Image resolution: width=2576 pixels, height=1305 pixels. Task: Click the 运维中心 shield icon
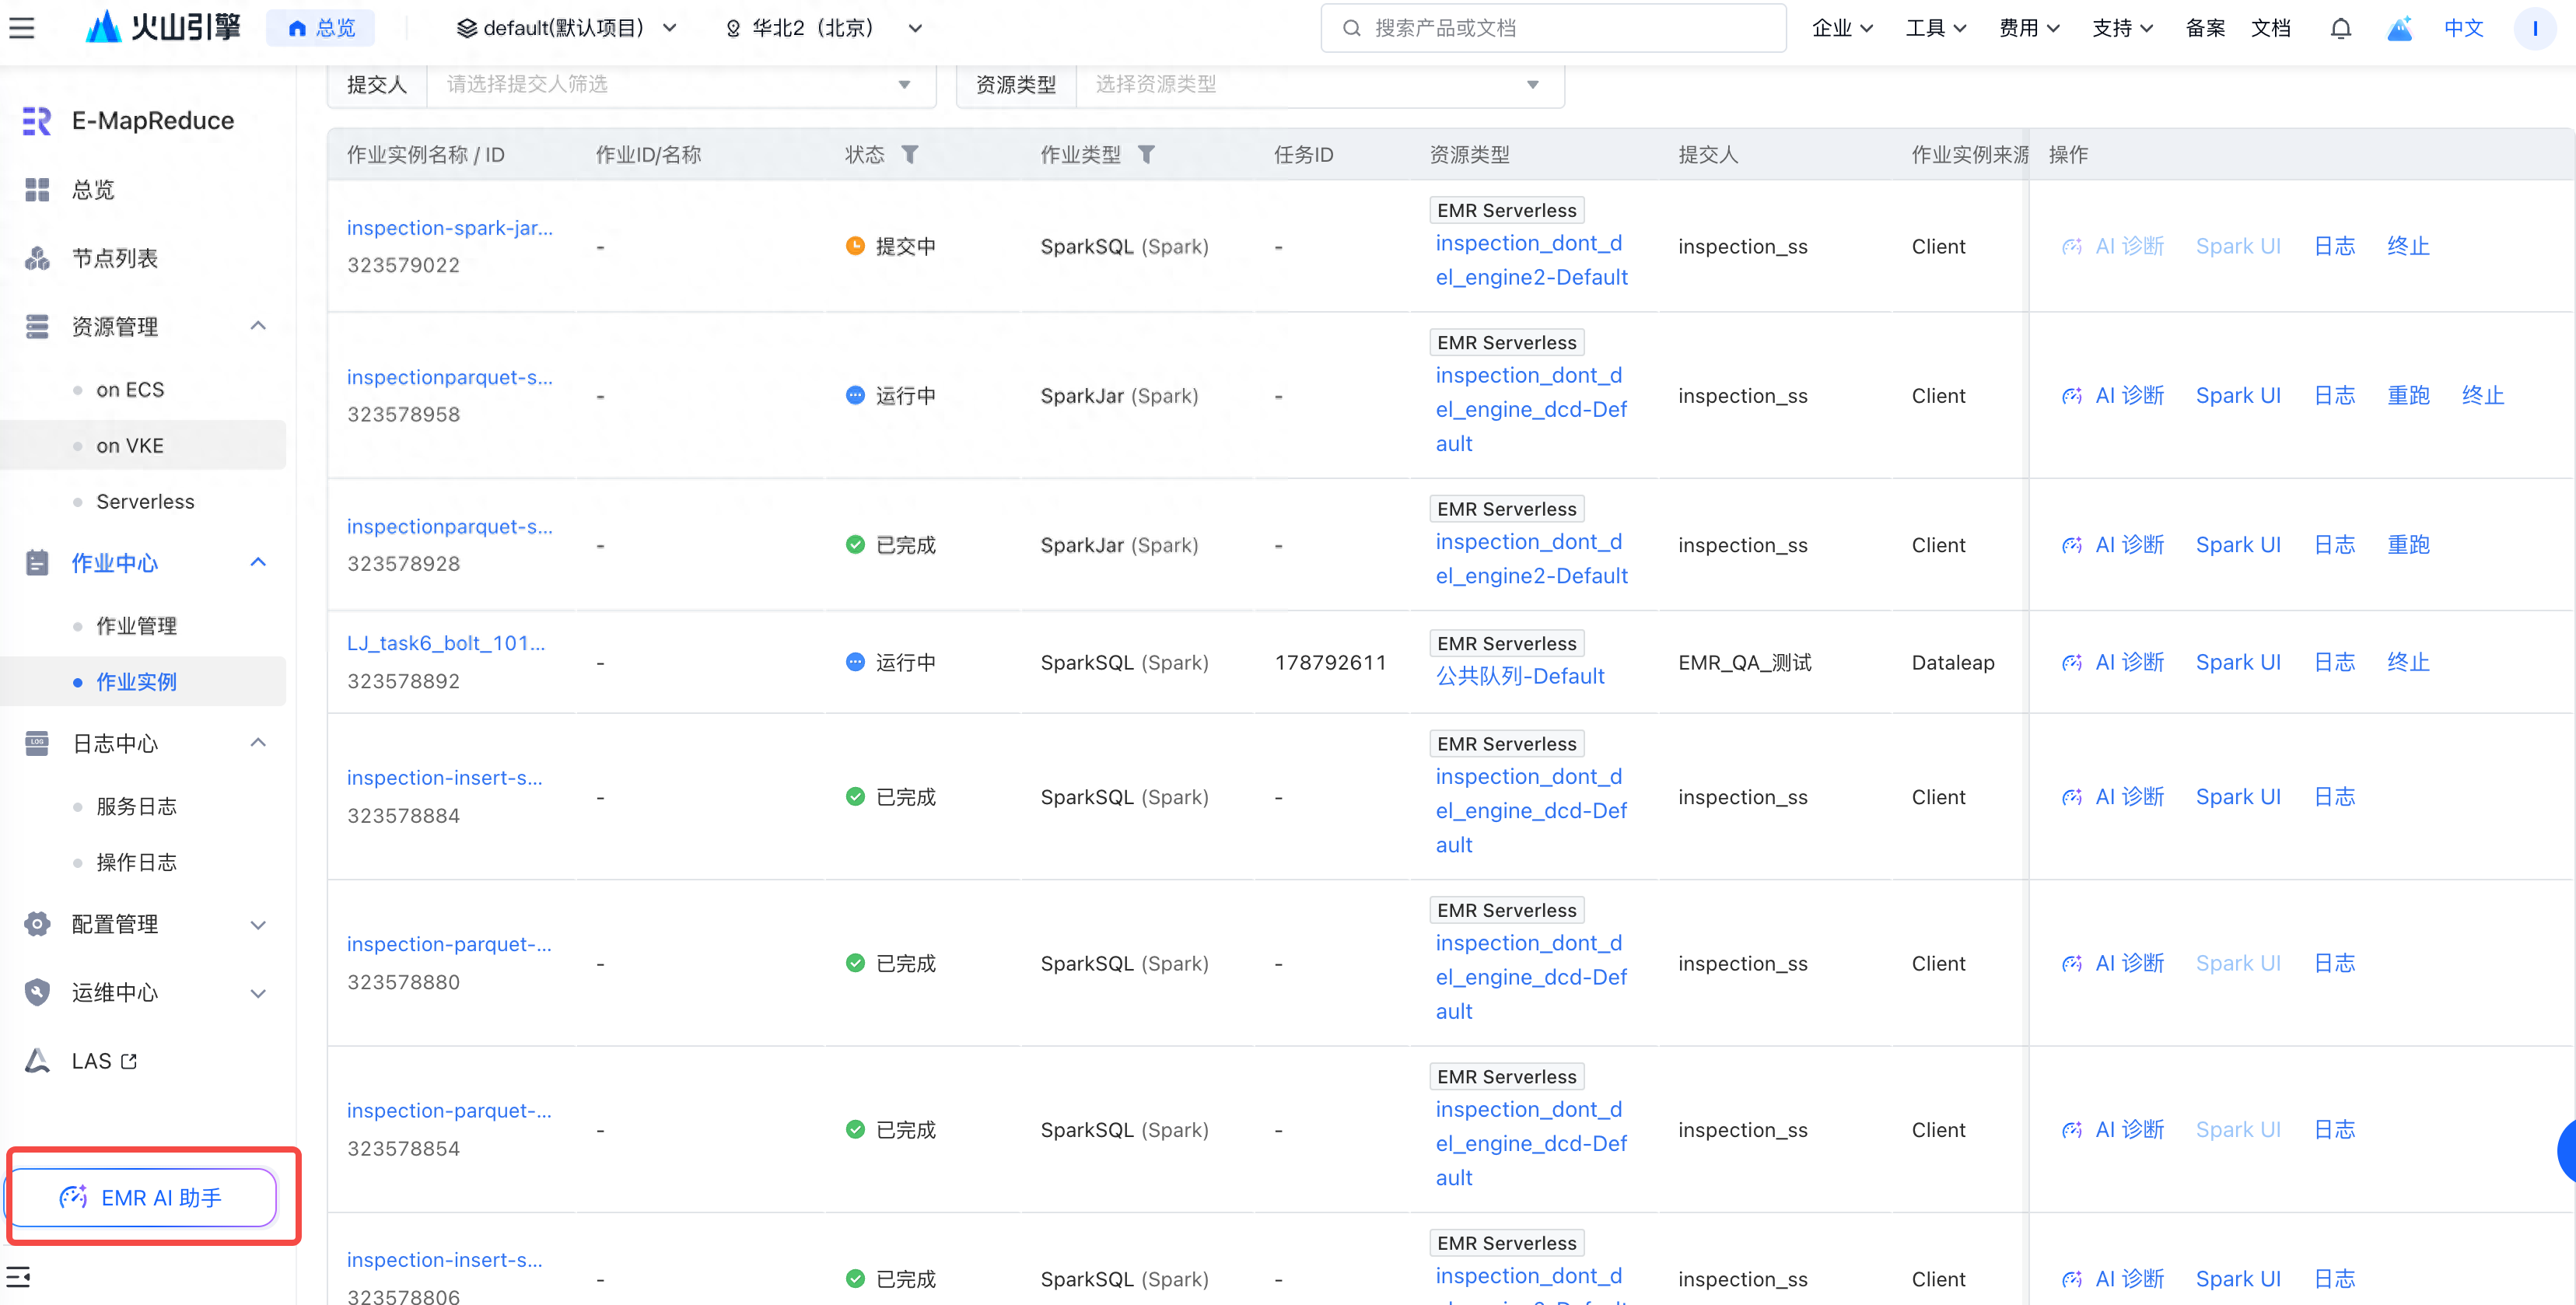coord(37,992)
